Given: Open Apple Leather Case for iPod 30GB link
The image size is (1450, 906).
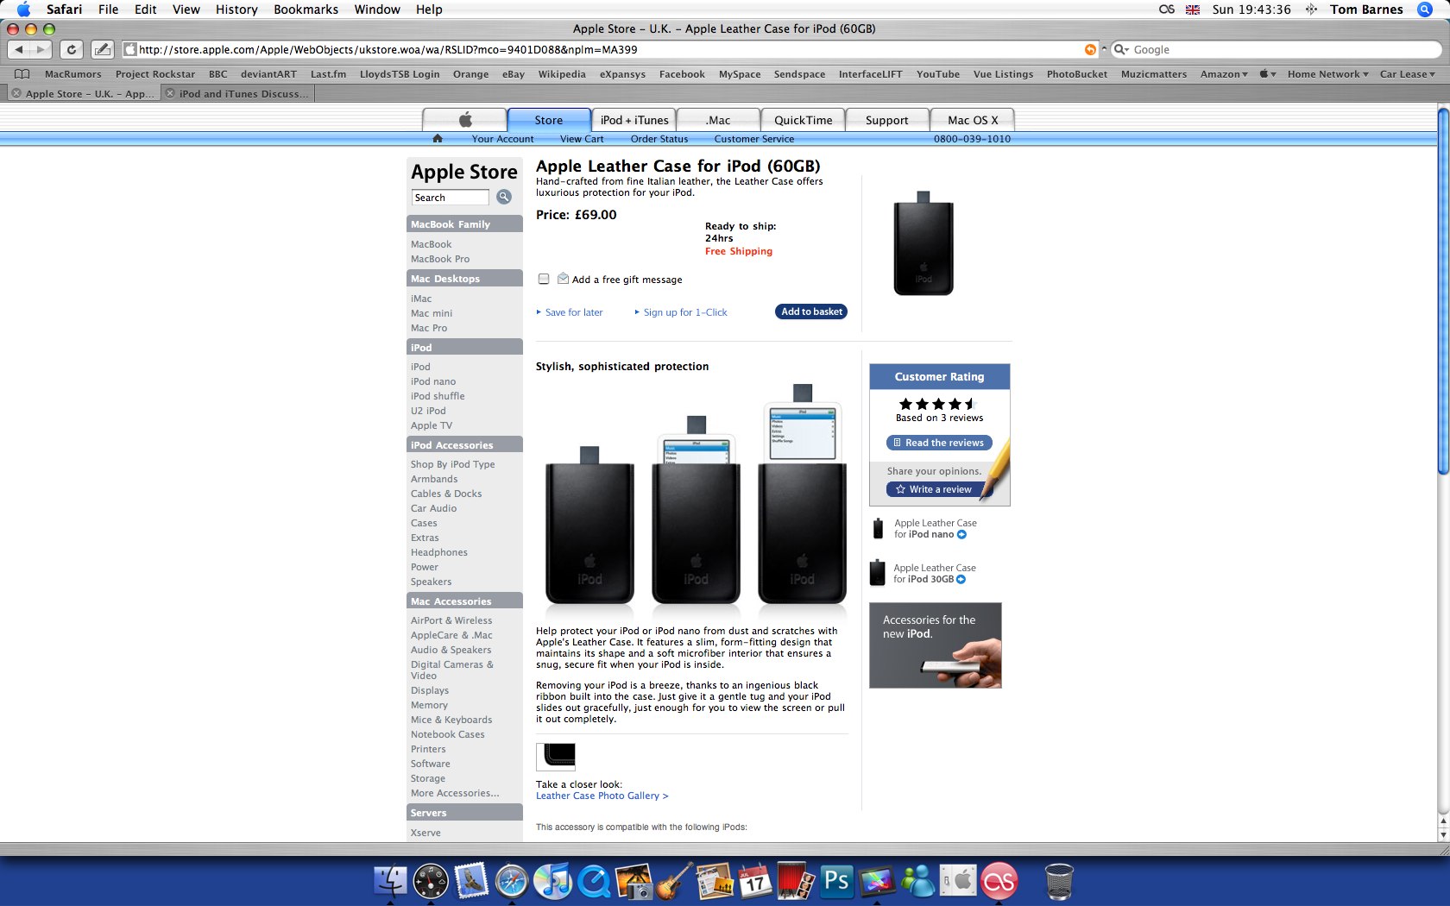Looking at the screenshot, I should click(x=935, y=574).
